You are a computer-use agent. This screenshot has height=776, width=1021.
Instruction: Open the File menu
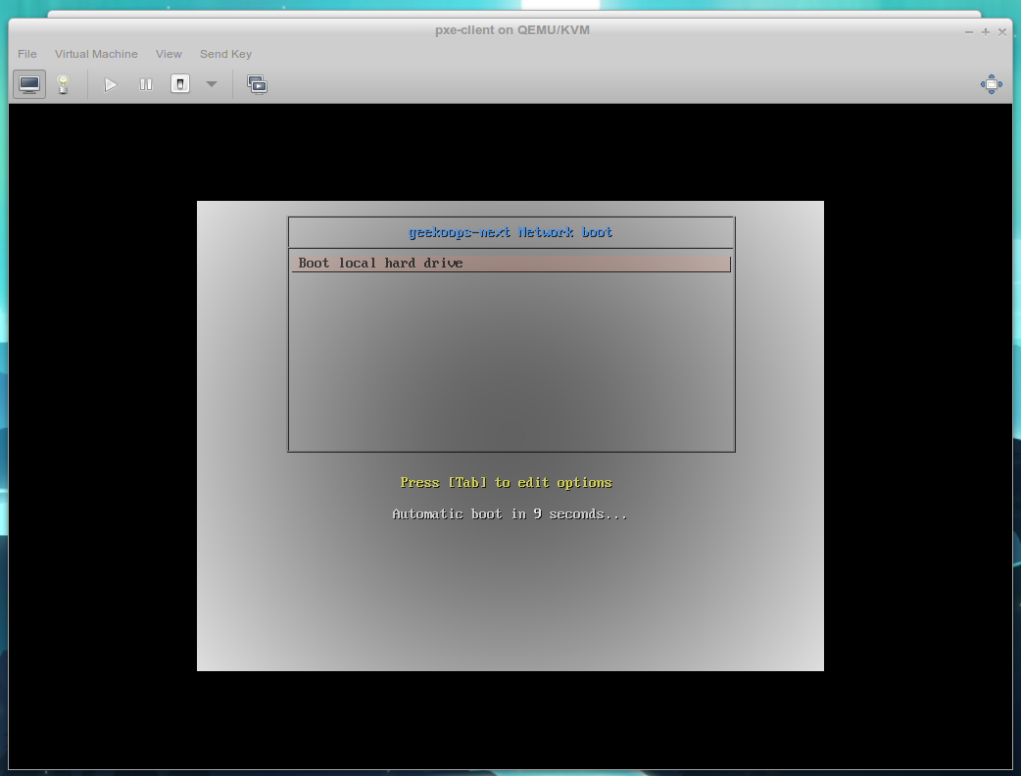click(27, 54)
